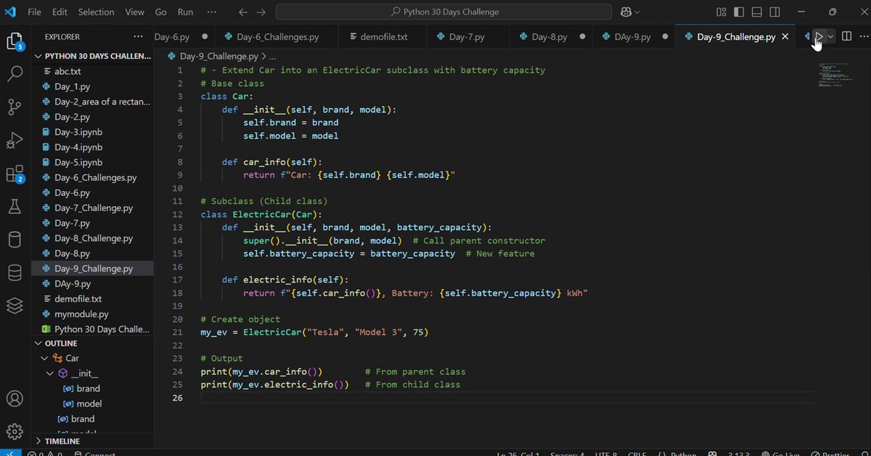The height and width of the screenshot is (456, 871).
Task: Switch to the DAy-9.py tab
Action: click(632, 37)
